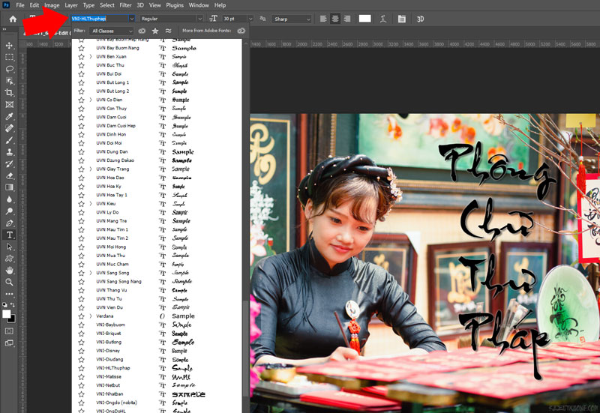The height and width of the screenshot is (413, 600).
Task: Expand the UVN Co Dien font family
Action: click(x=91, y=100)
